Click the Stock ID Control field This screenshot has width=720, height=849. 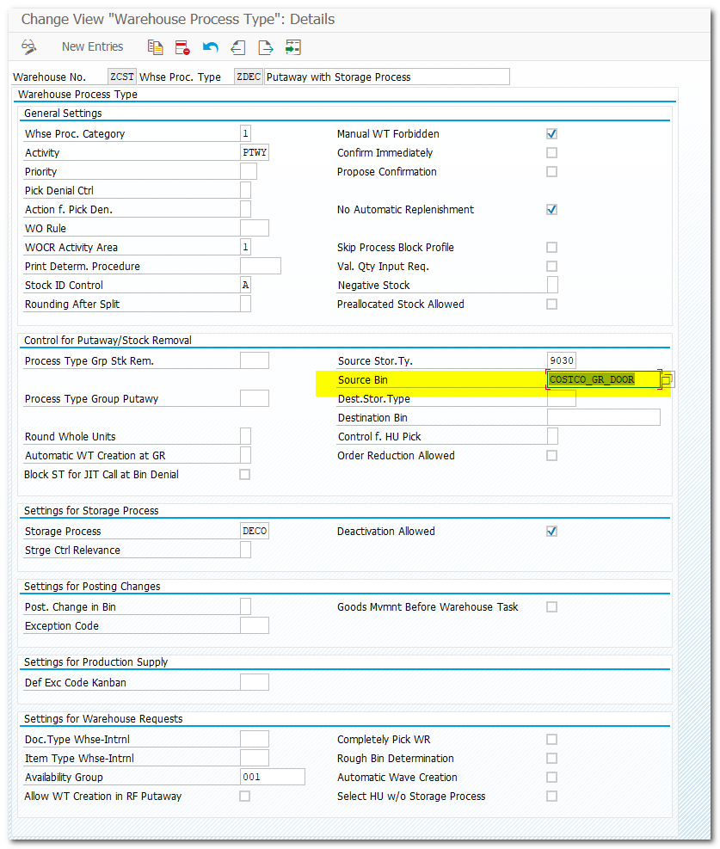[x=245, y=286]
